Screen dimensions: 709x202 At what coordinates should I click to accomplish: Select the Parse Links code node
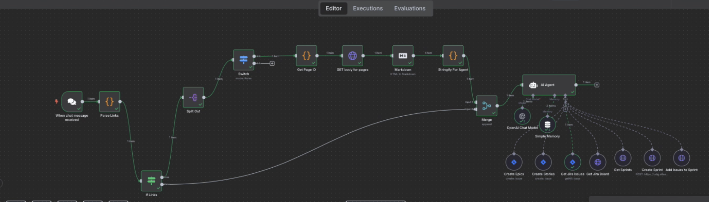[x=109, y=102]
